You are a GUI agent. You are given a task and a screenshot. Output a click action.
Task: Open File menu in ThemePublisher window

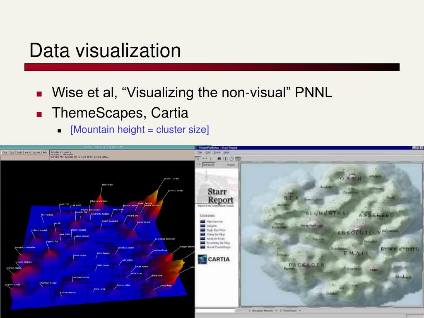200,152
